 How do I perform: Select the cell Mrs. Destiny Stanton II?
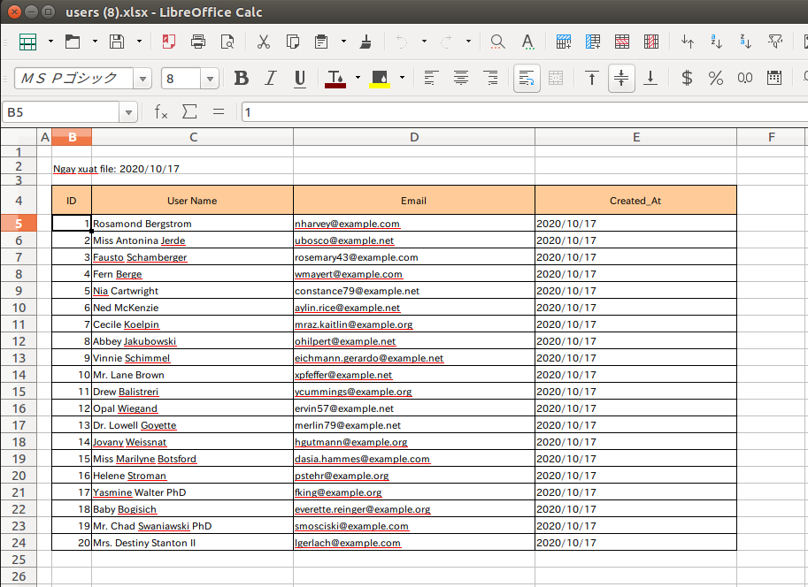coord(193,543)
